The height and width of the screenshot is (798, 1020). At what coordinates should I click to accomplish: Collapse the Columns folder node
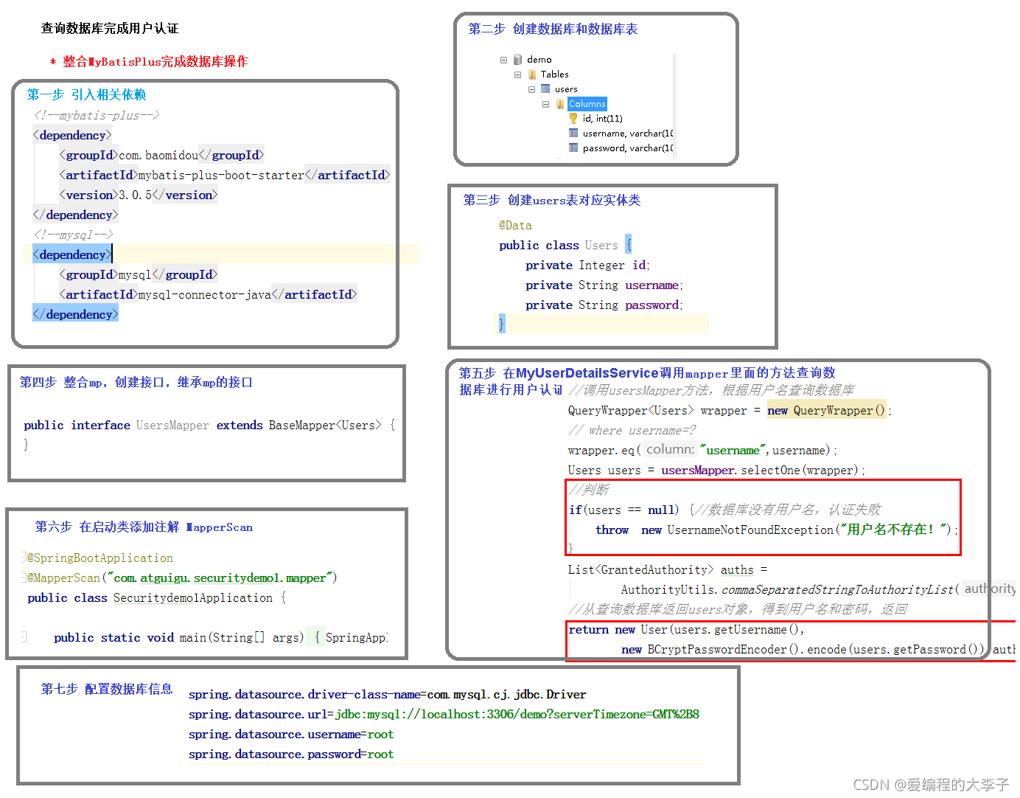[545, 104]
